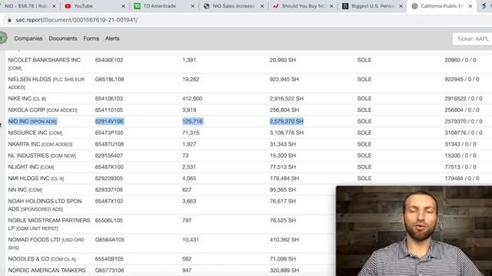Click NOAH HOLDINGS LTD SPON ADS name
Image resolution: width=492 pixels, height=276 pixels.
(45, 205)
